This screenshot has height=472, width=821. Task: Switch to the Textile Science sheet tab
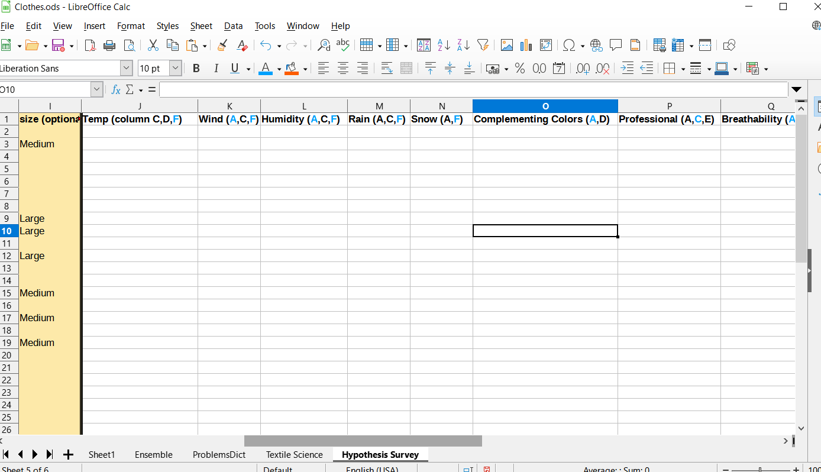[x=294, y=455]
